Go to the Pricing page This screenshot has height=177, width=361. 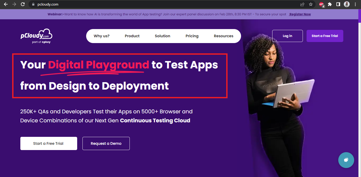[x=192, y=36]
